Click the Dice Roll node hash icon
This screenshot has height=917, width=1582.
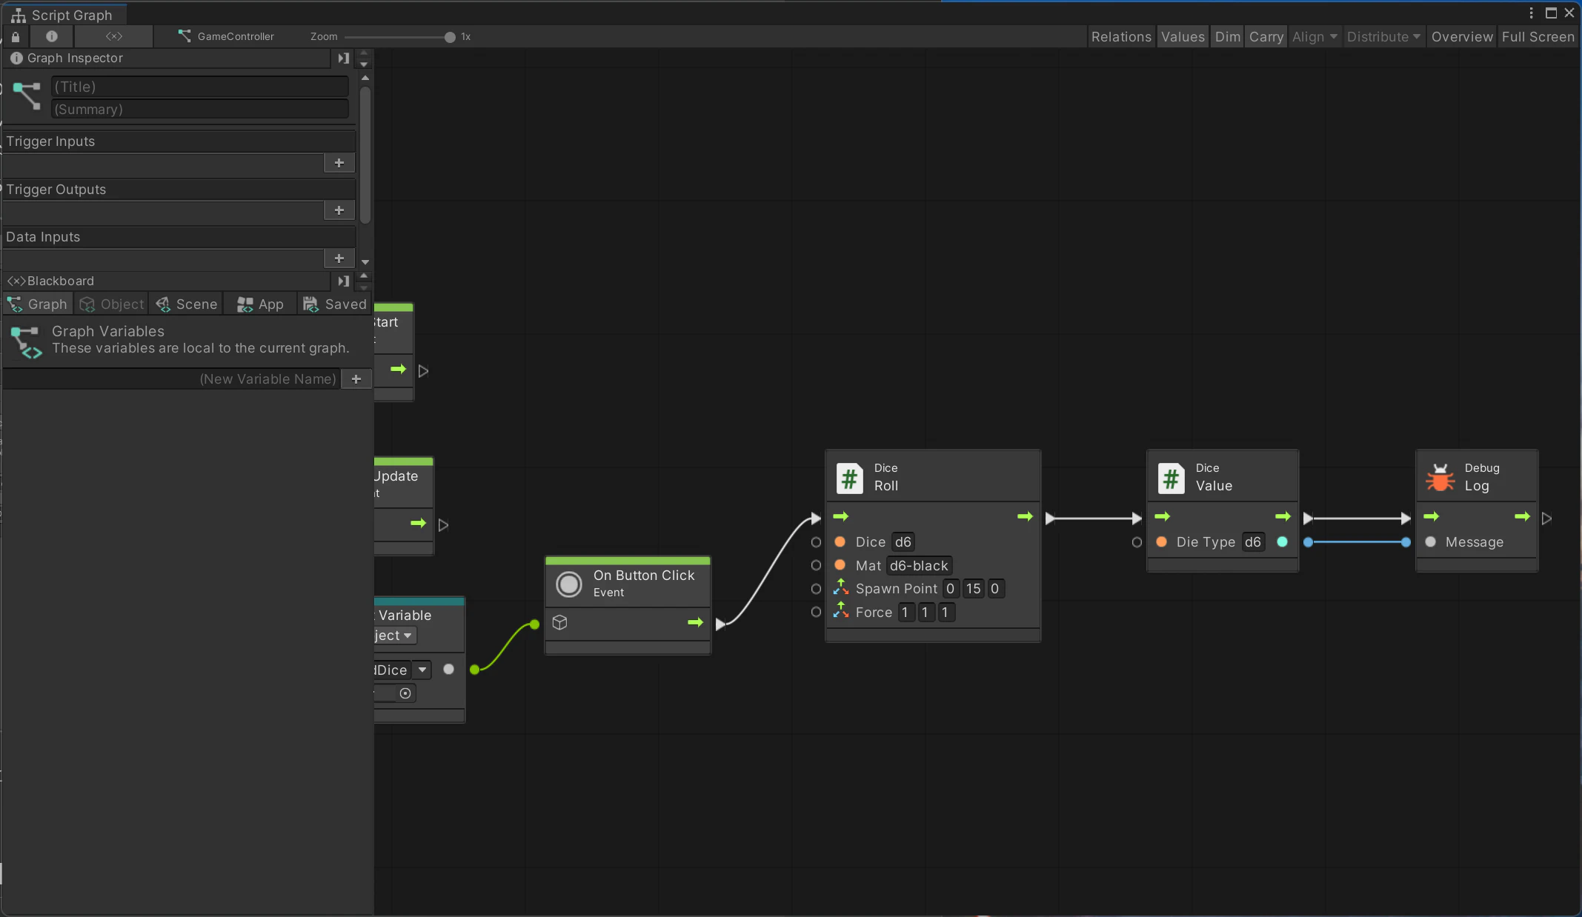(x=850, y=478)
